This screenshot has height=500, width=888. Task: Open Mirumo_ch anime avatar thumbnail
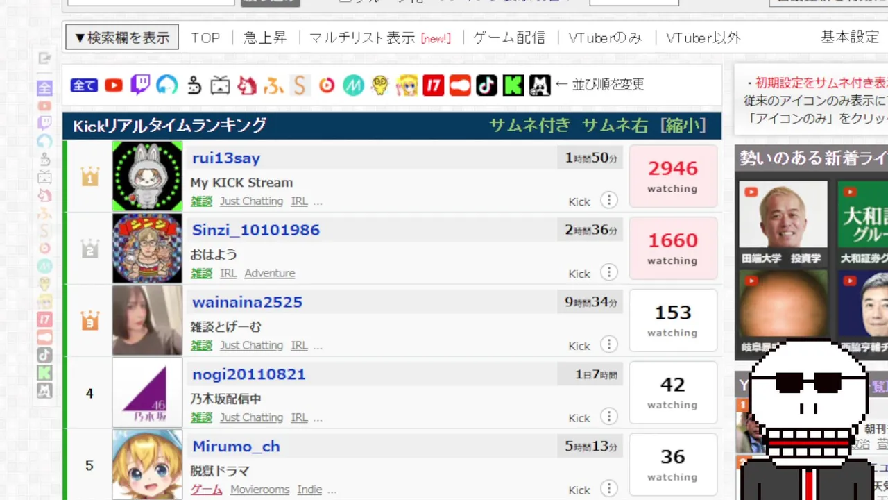[147, 465]
